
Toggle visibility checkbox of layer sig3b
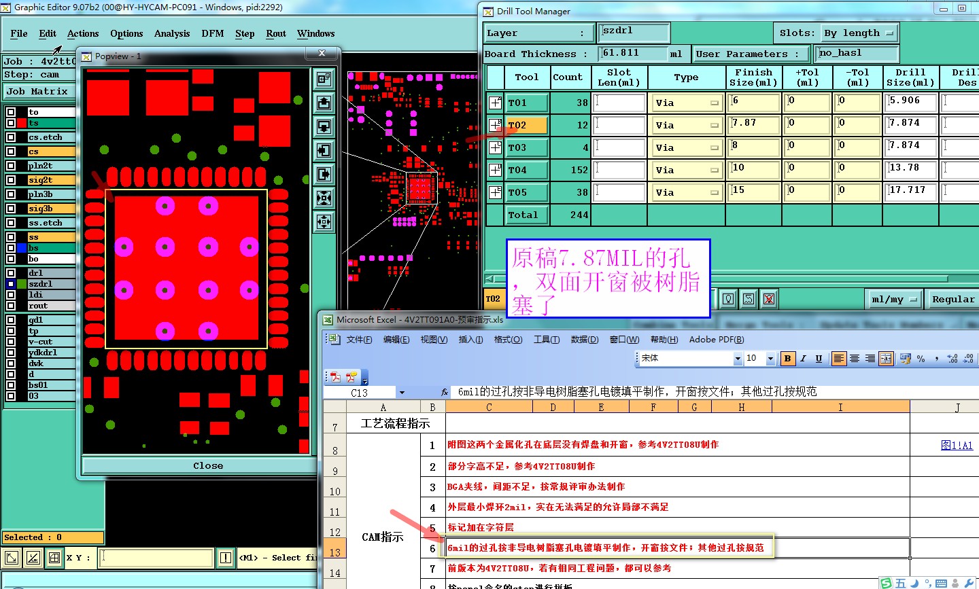tap(11, 209)
